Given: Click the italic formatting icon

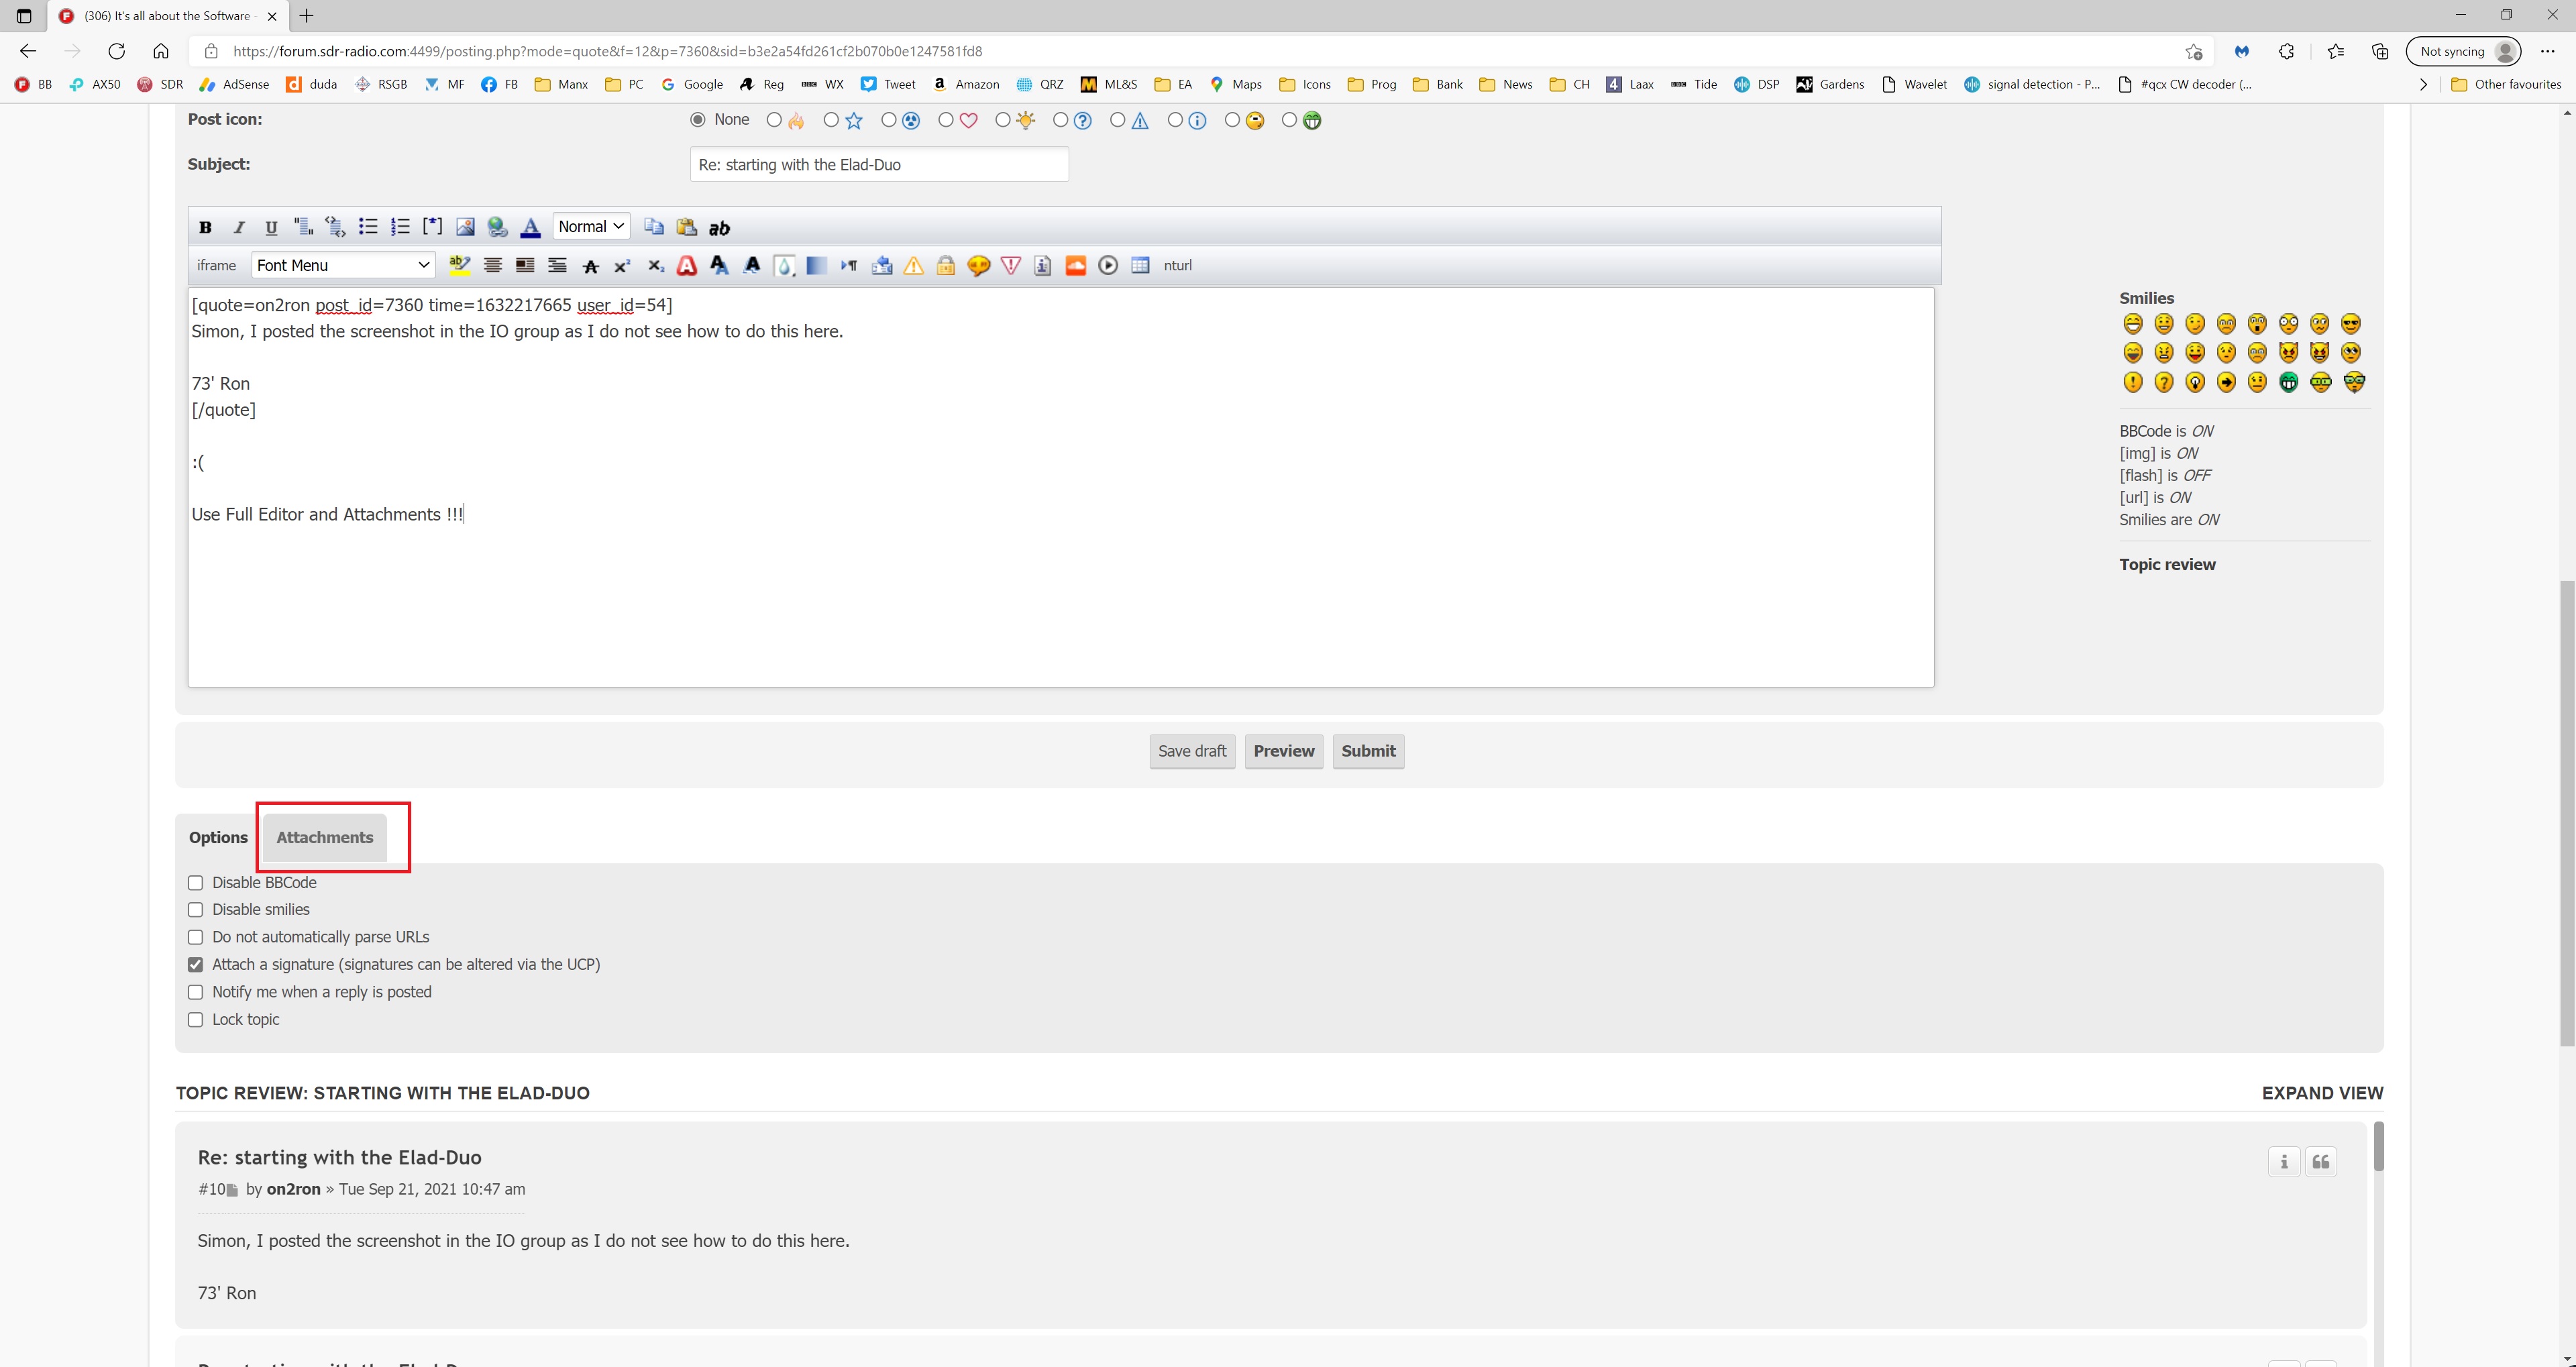Looking at the screenshot, I should click(x=238, y=227).
